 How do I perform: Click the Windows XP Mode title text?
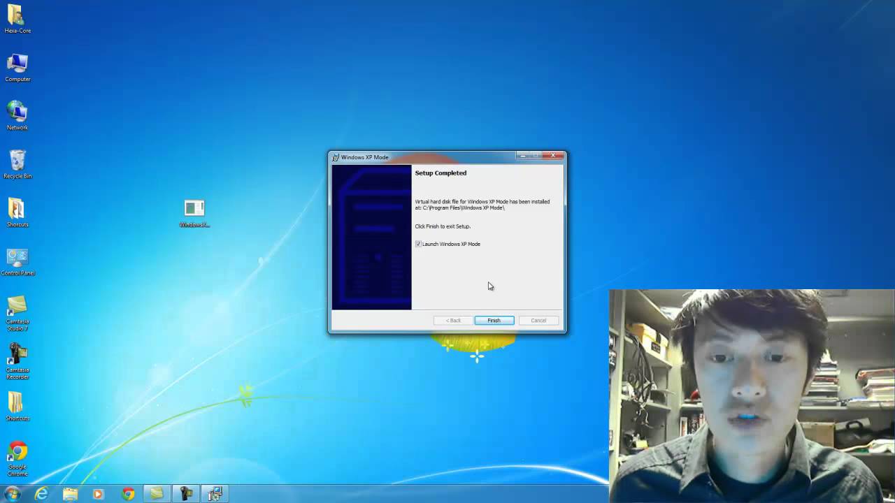(365, 157)
